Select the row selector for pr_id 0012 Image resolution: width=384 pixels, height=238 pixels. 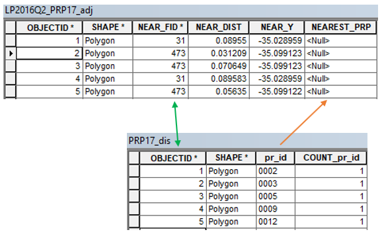pyautogui.click(x=134, y=221)
